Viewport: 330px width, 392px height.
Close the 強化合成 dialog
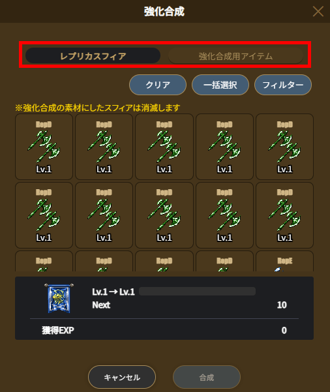(318, 12)
